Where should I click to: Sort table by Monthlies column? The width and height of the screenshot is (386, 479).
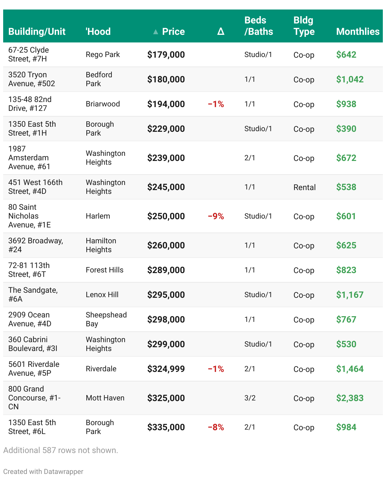358,32
